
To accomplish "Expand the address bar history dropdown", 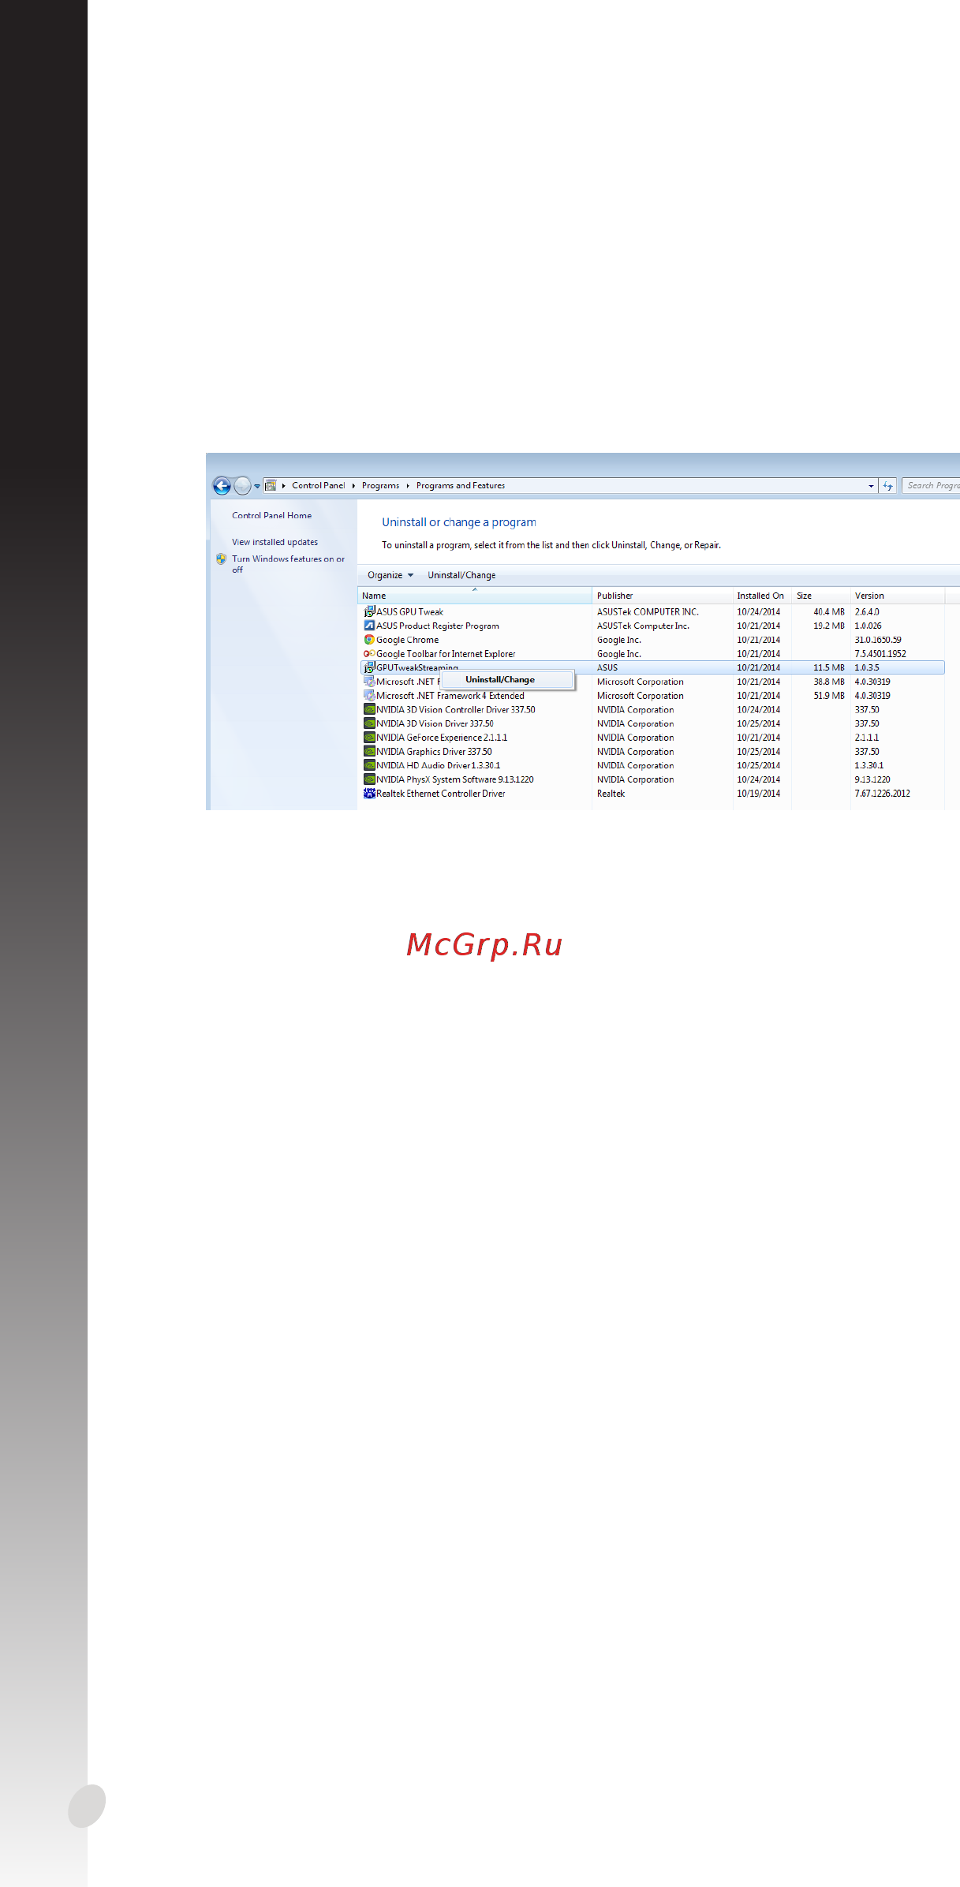I will coord(871,486).
